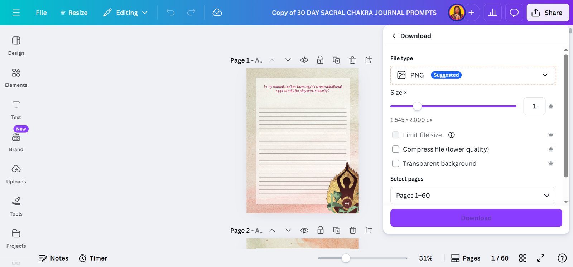Open the Pages 1–60 selection dropdown

click(473, 196)
